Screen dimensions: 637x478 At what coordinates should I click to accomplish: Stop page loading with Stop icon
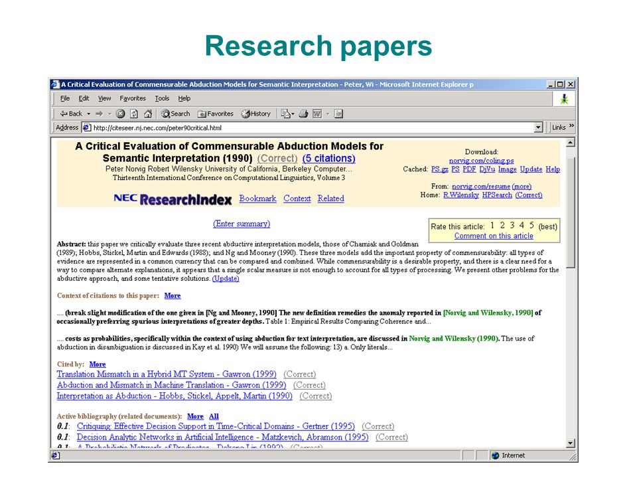pos(120,114)
